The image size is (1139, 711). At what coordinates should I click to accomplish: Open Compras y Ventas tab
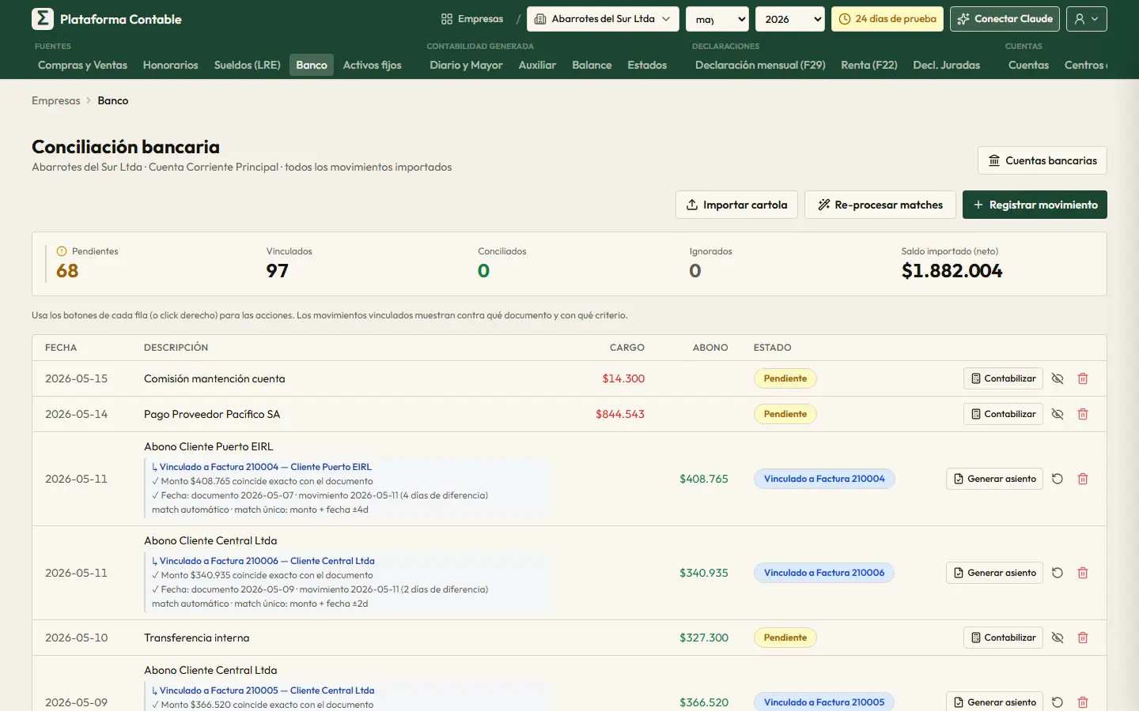tap(82, 65)
